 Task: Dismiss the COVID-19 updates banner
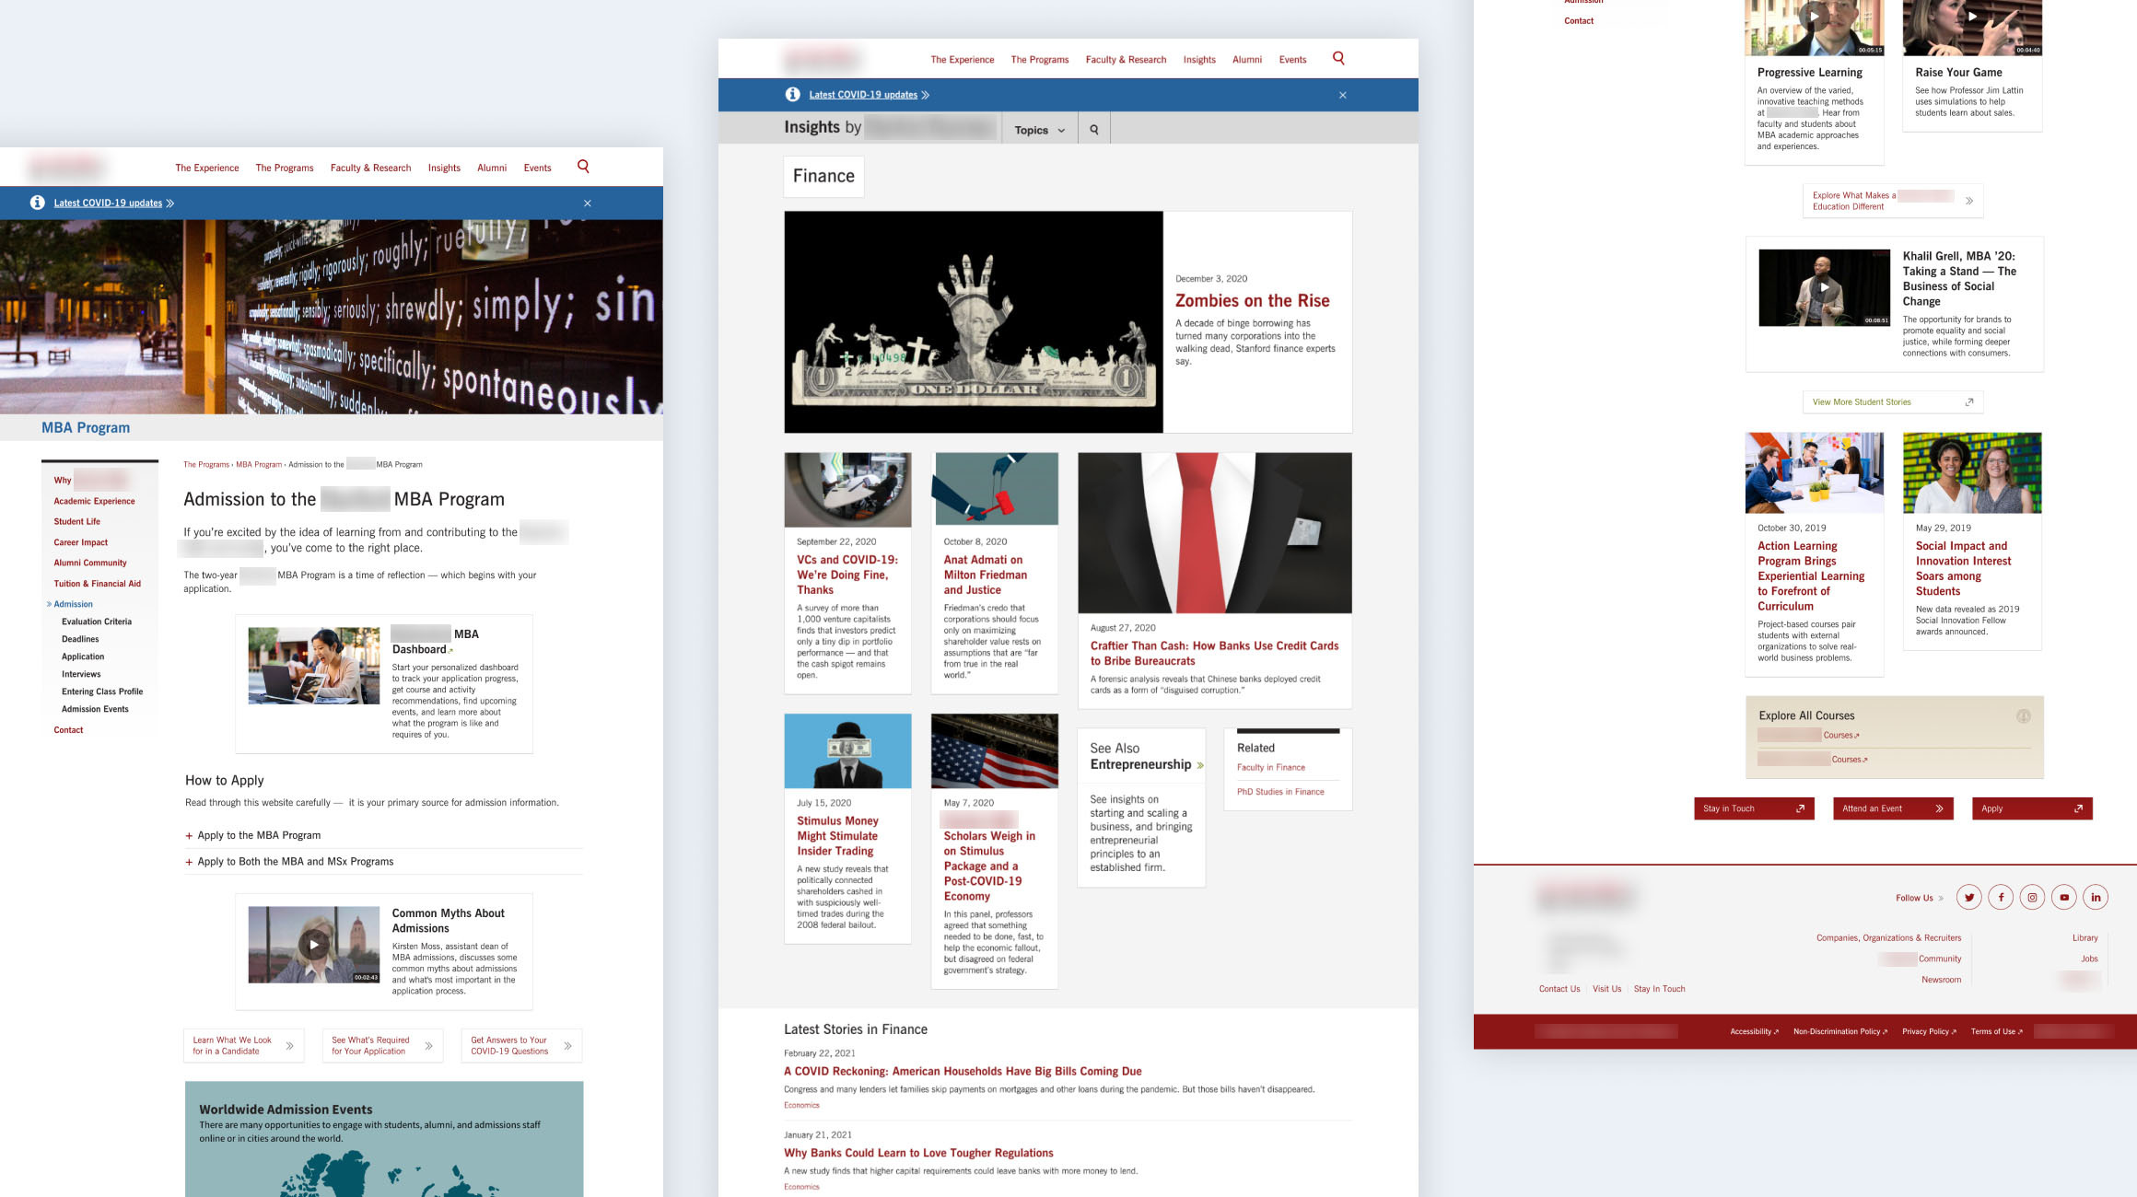click(x=1342, y=95)
